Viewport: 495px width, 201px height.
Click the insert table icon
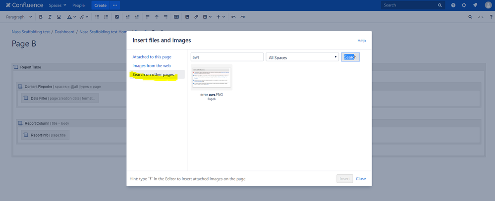(205, 17)
